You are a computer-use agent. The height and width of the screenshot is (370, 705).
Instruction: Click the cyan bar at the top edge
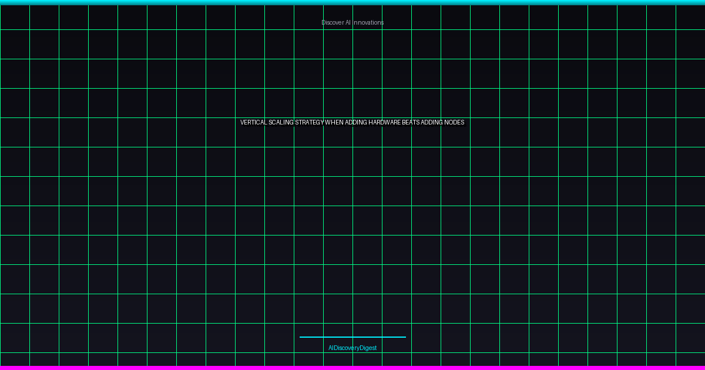[x=352, y=2]
